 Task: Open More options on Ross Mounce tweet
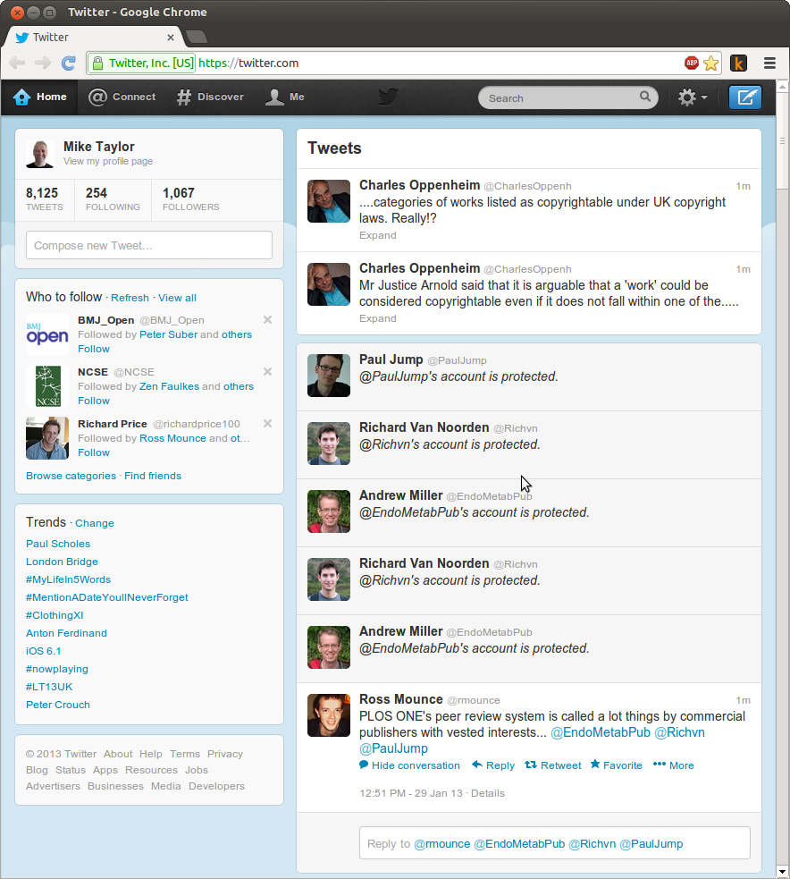click(x=674, y=765)
